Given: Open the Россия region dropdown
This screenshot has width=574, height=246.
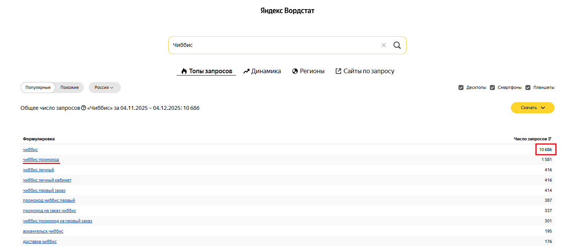Looking at the screenshot, I should click(x=104, y=87).
